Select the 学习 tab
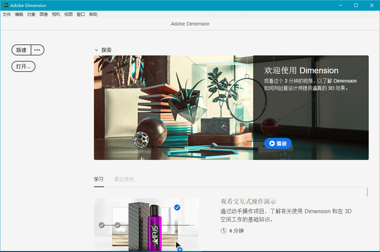This screenshot has width=380, height=252. (x=98, y=179)
